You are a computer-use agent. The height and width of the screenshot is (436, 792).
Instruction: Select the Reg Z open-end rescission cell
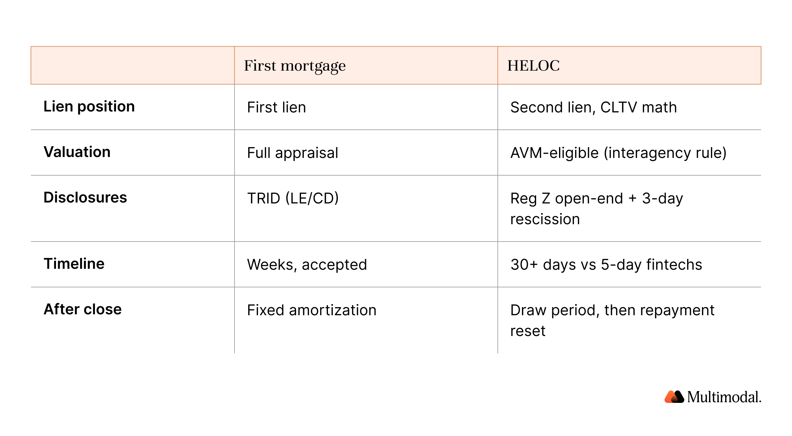click(629, 208)
